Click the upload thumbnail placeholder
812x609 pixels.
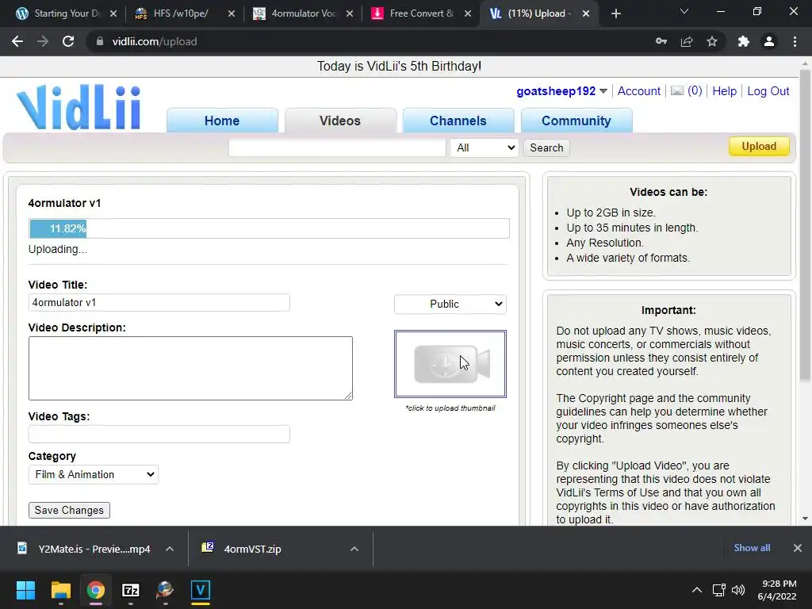450,364
